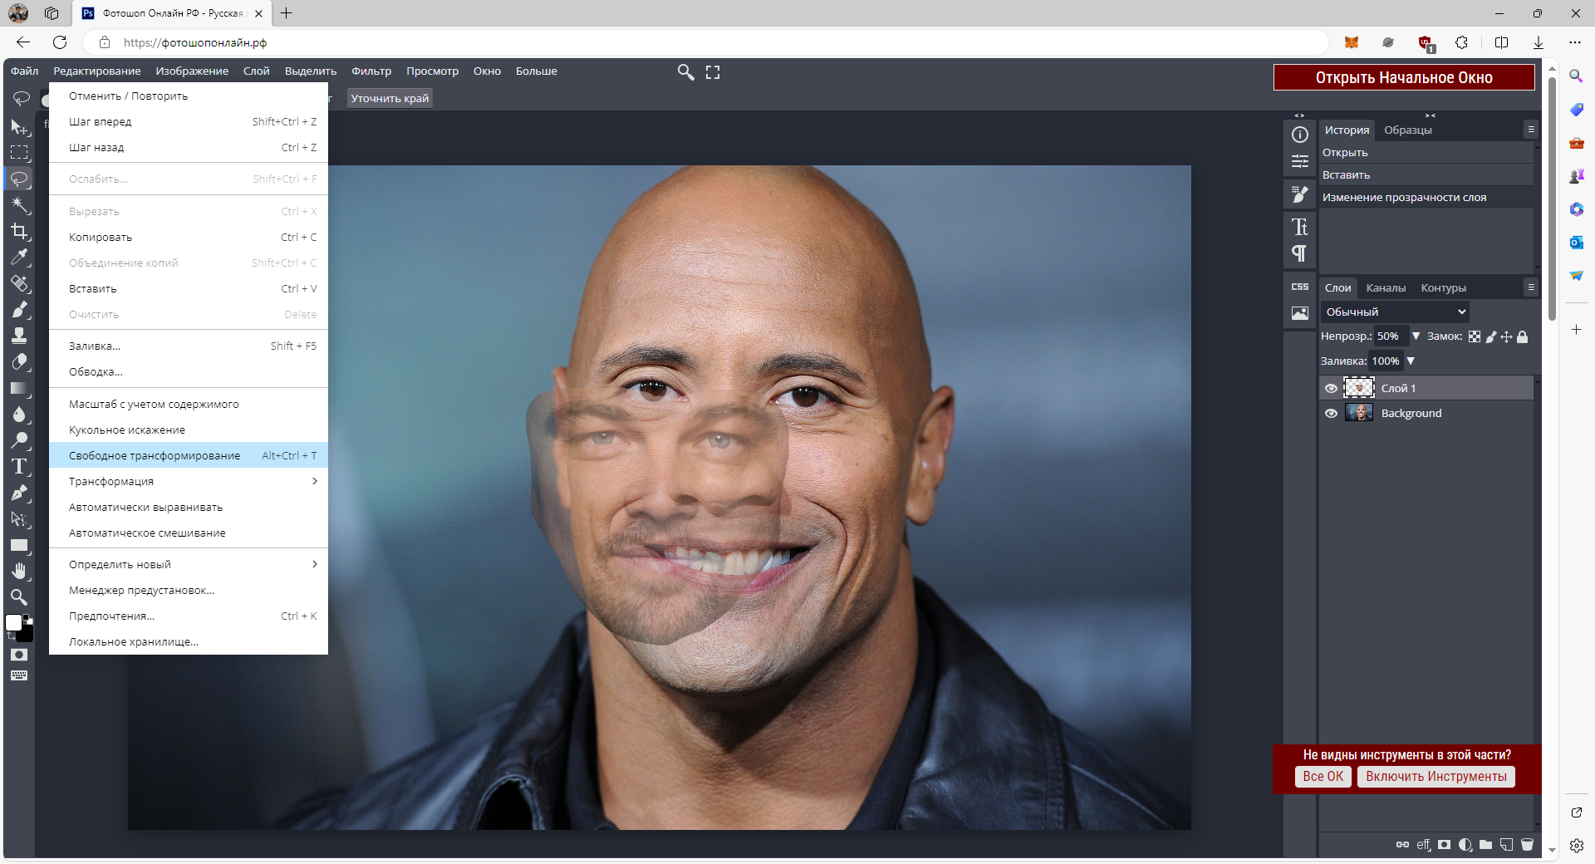Choose the Hand tool
Viewport: 1595px width, 864px height.
tap(19, 571)
